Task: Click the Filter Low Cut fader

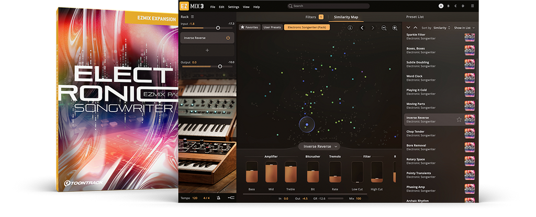Action: pyautogui.click(x=357, y=172)
